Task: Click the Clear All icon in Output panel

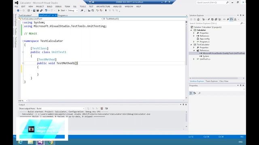Action: pos(102,108)
